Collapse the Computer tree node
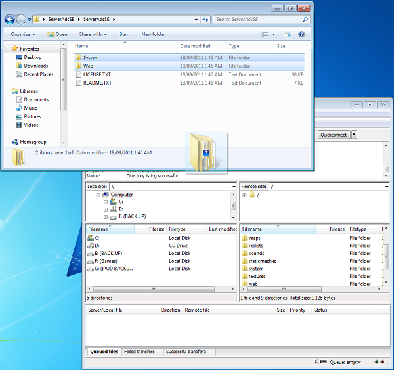Viewport: 394px width, 370px height. 98,195
